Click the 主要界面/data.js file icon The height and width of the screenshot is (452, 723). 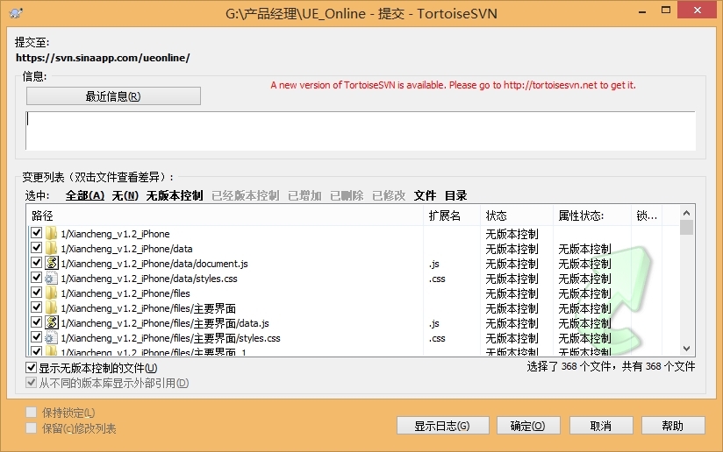(x=51, y=323)
